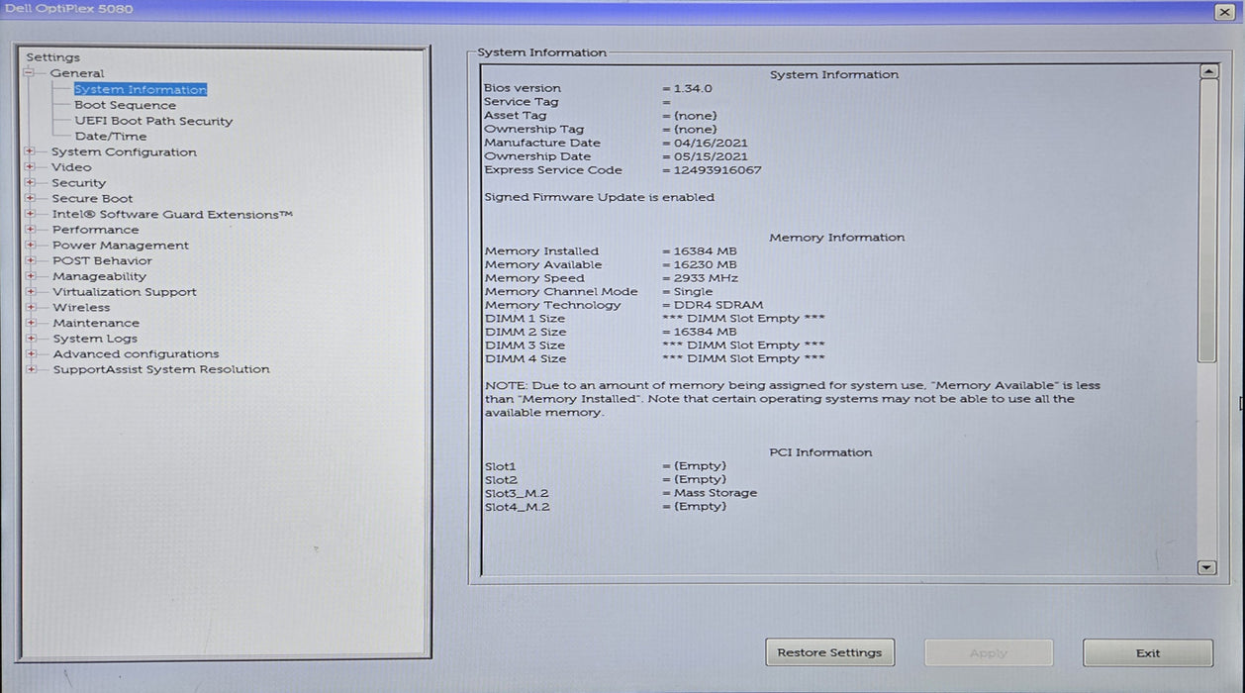Select SupportAssist System Resolution label
The width and height of the screenshot is (1245, 693).
160,369
